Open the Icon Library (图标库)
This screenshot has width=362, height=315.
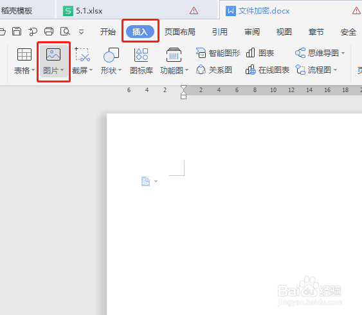tap(141, 61)
